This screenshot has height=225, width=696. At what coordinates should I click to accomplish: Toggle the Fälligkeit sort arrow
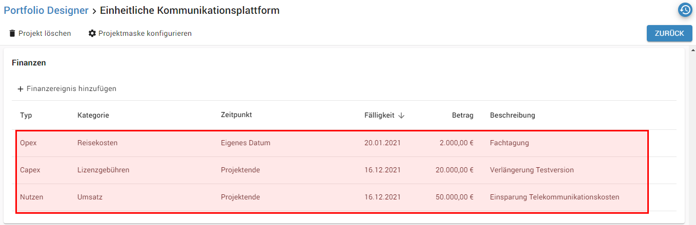pyautogui.click(x=401, y=116)
